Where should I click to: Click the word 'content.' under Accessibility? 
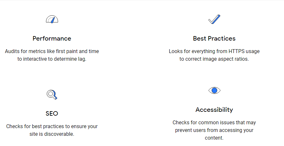point(214,138)
